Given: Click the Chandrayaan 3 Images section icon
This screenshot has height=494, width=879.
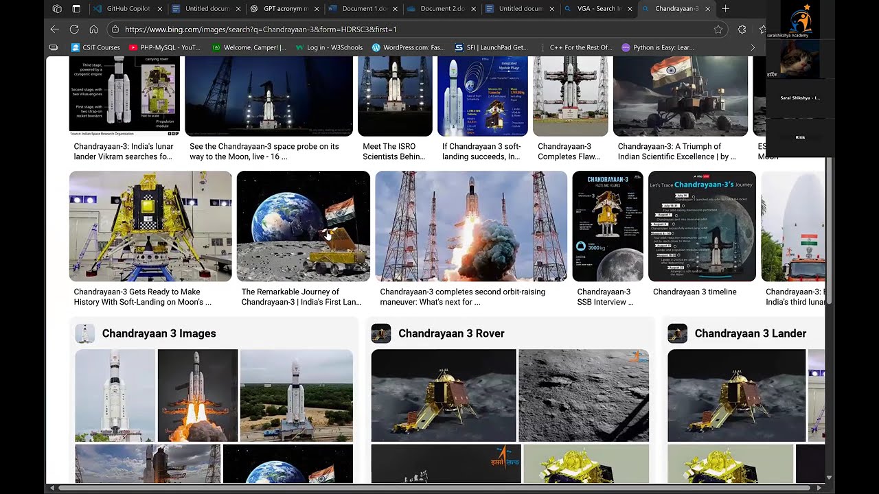Looking at the screenshot, I should click(x=84, y=333).
